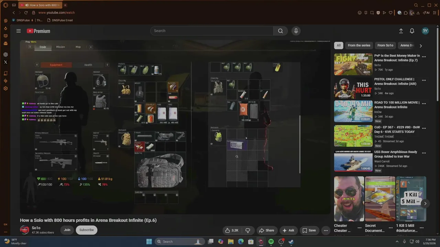This screenshot has height=247, width=440.
Task: Open the YouTube upload/create icon
Action: point(401,31)
